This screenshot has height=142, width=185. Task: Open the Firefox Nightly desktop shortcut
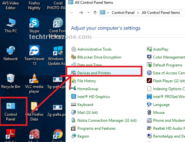pos(34,5)
